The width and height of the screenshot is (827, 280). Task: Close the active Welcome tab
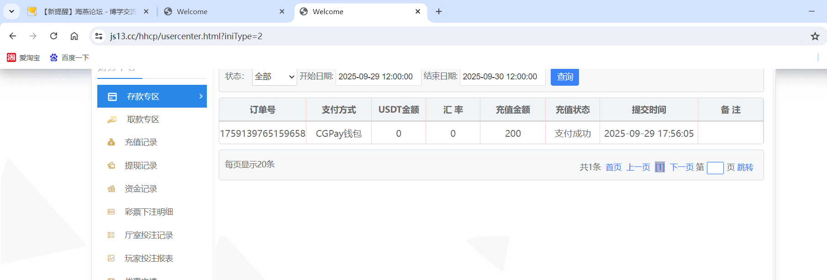click(x=418, y=11)
